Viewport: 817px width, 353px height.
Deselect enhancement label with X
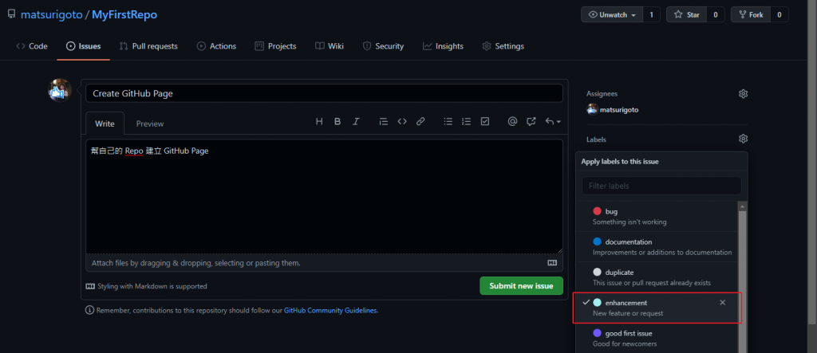(722, 303)
